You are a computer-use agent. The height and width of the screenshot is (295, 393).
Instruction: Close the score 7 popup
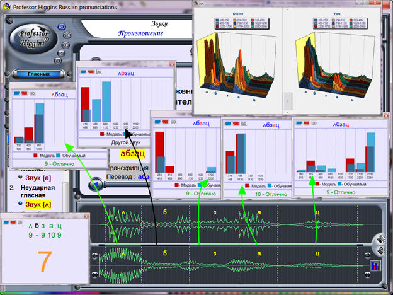point(86,216)
